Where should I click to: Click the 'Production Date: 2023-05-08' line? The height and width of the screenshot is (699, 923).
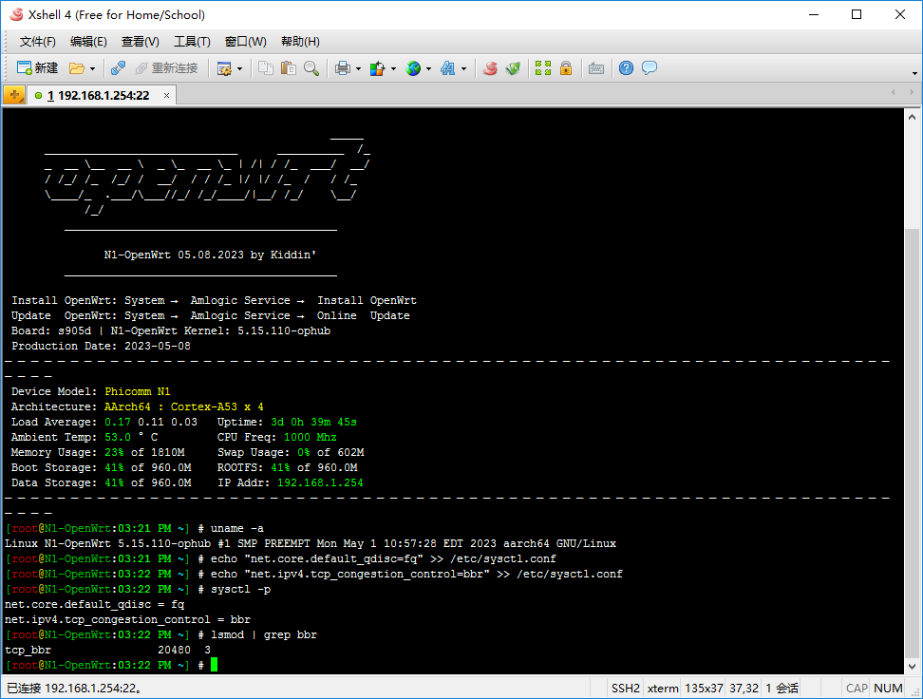point(101,347)
